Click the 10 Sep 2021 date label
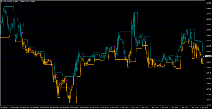 [x=4, y=107]
